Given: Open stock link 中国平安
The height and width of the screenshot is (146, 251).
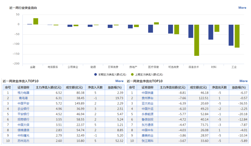Looking at the screenshot, I should tap(23, 104).
